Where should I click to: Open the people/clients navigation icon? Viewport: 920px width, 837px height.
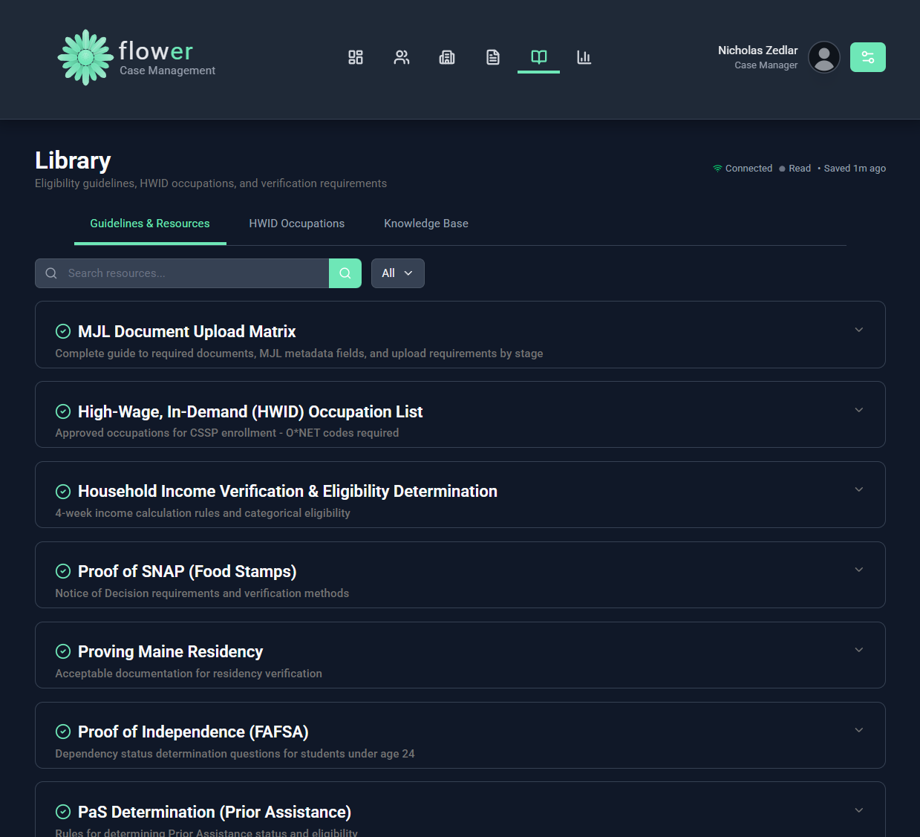[x=402, y=57]
